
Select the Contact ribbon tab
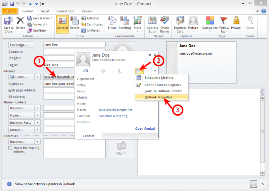pos(28,11)
